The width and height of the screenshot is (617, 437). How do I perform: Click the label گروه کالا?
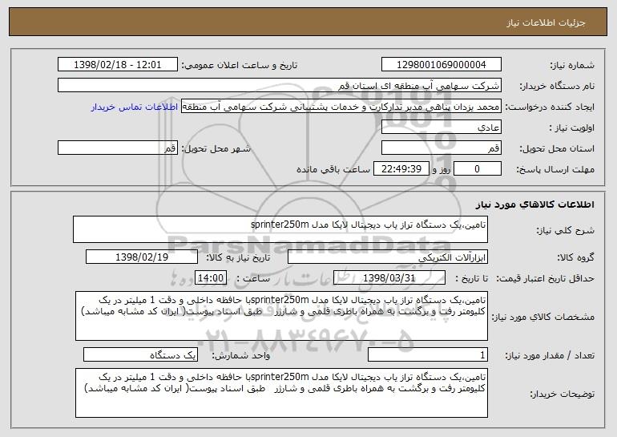point(575,258)
